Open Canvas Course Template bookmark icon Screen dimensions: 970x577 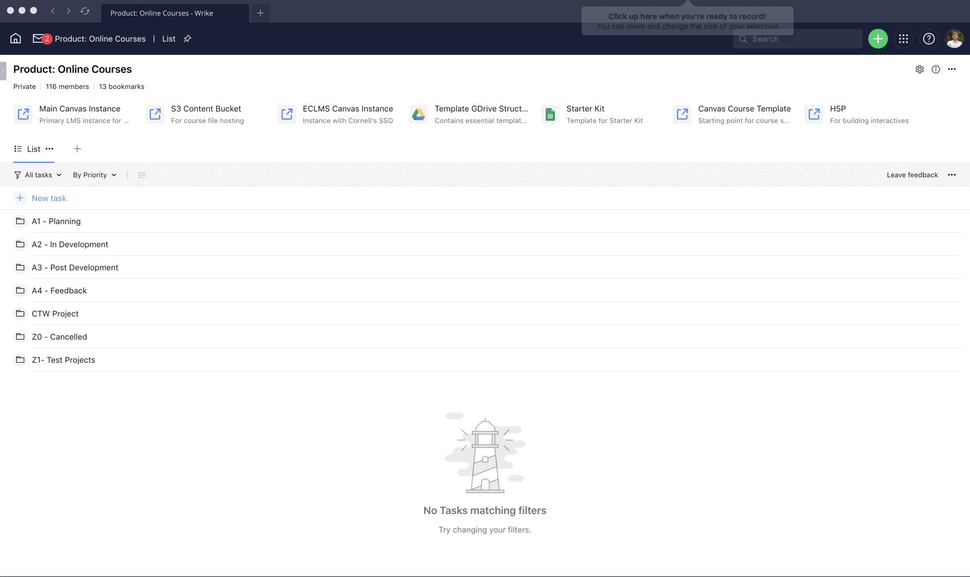click(x=682, y=114)
